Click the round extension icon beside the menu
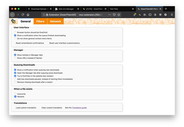184x127 pixels. pyautogui.click(x=165, y=15)
